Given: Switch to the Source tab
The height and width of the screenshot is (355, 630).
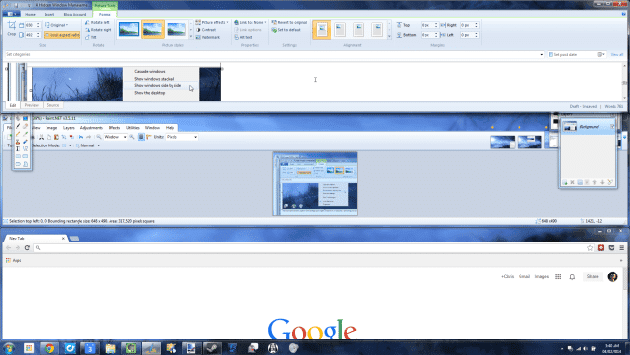Looking at the screenshot, I should point(53,105).
